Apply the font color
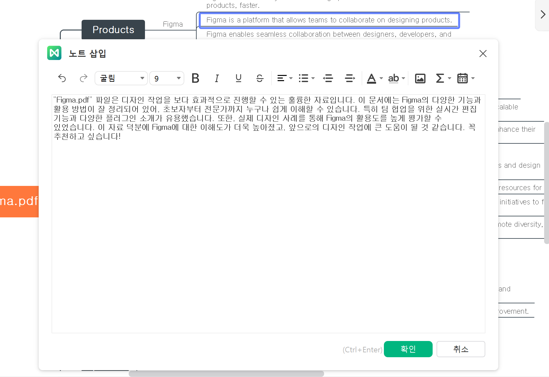The width and height of the screenshot is (549, 377). (x=372, y=78)
